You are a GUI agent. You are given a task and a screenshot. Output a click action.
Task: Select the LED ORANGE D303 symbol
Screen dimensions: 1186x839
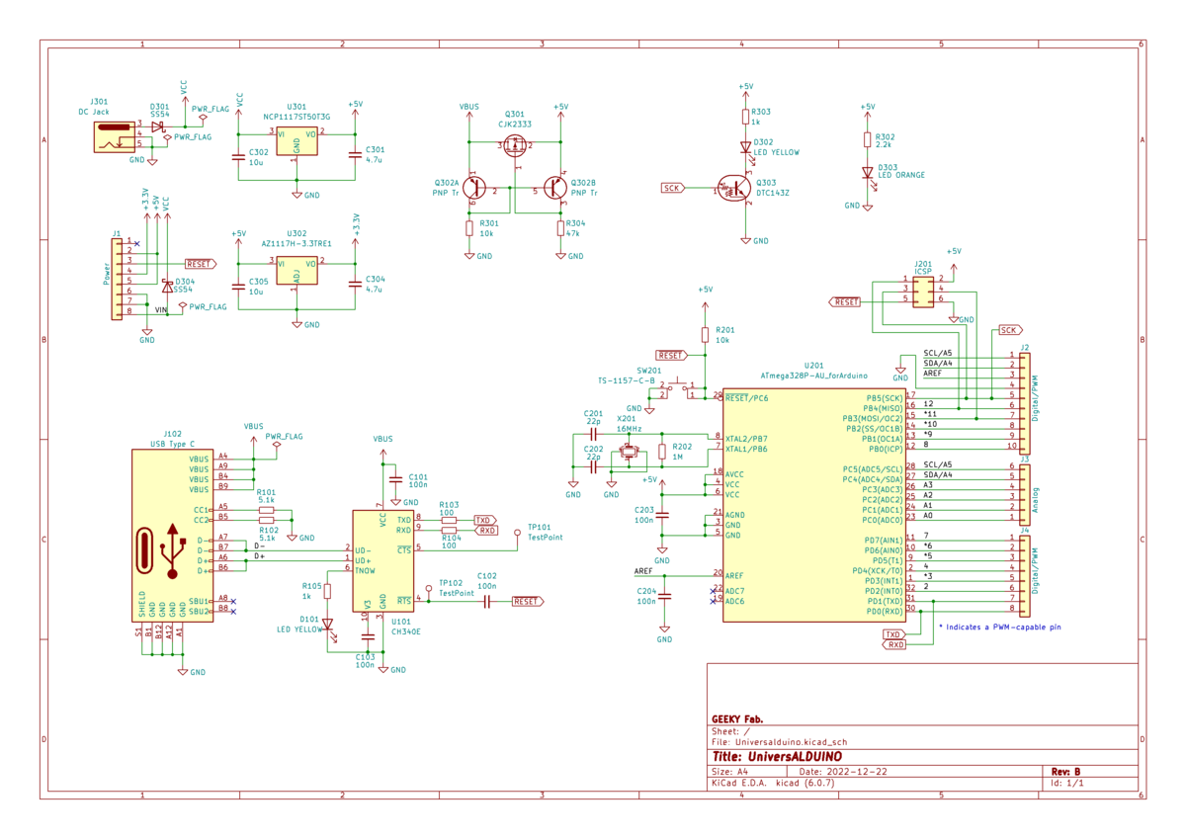[x=867, y=172]
